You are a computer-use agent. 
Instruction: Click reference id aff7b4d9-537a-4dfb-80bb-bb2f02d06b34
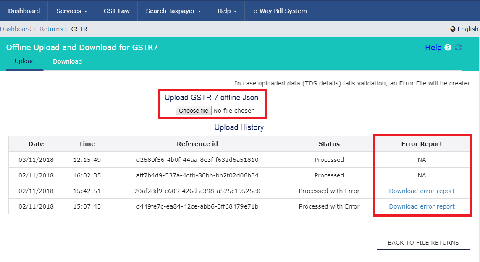[x=197, y=176]
